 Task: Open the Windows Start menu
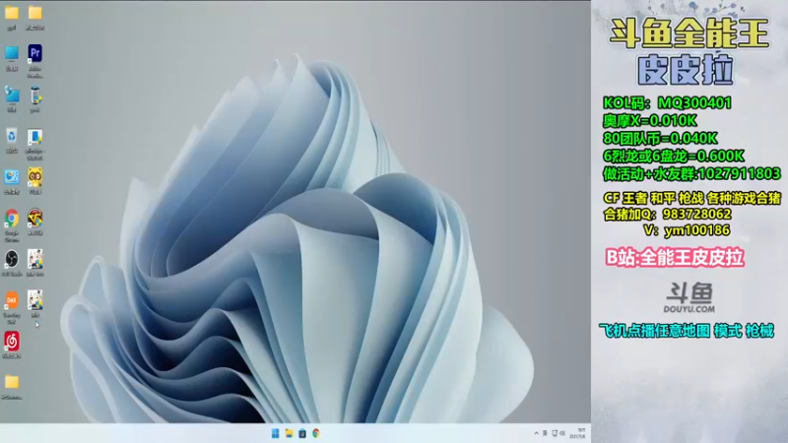(276, 433)
